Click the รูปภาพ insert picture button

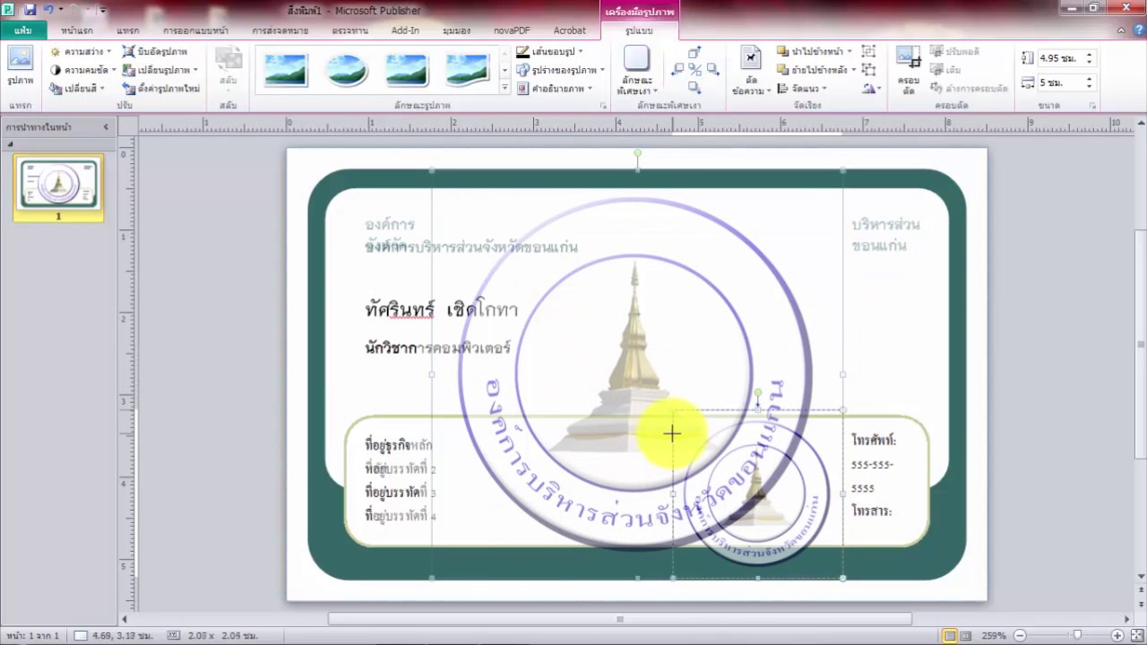pos(20,67)
